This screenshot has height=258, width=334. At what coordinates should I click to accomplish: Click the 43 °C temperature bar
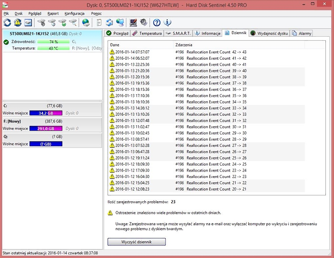[53, 48]
